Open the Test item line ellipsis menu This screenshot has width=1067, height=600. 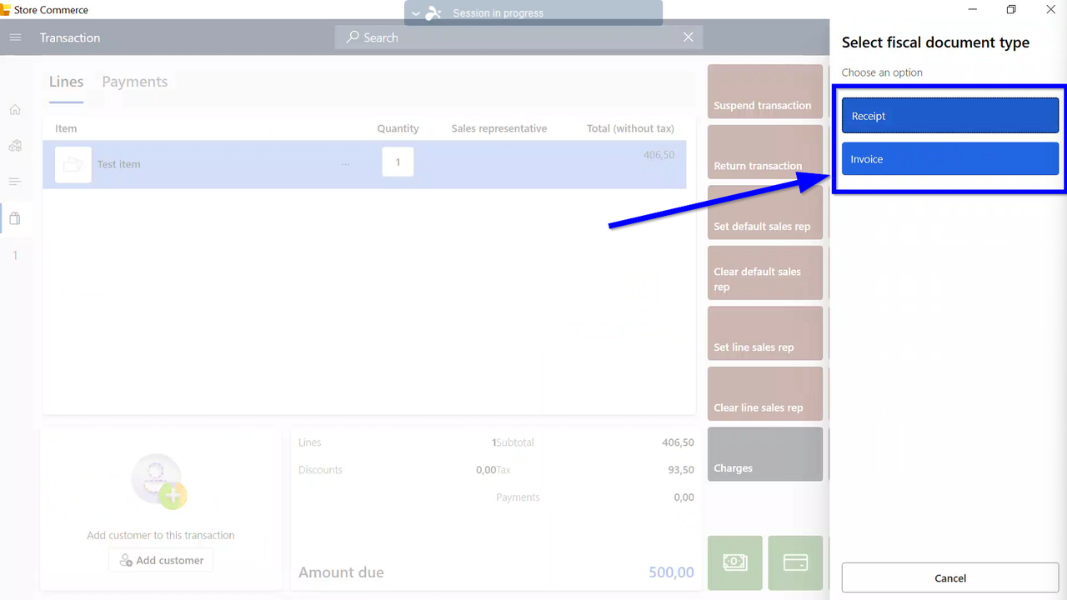(x=345, y=164)
